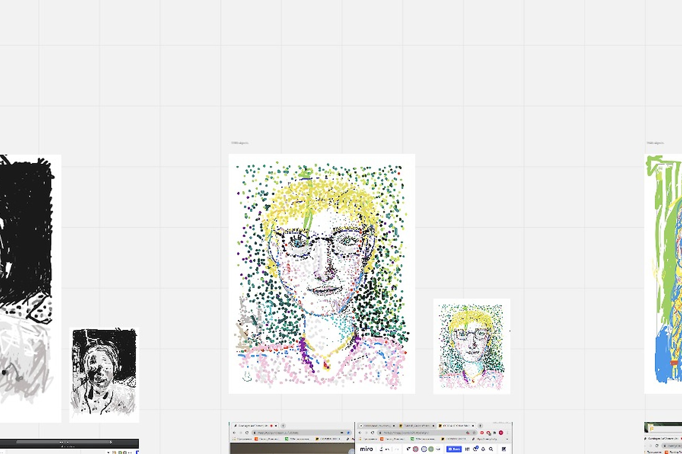Click the red profile avatar in right browser screenshot
The height and width of the screenshot is (454, 682).
coord(501,433)
